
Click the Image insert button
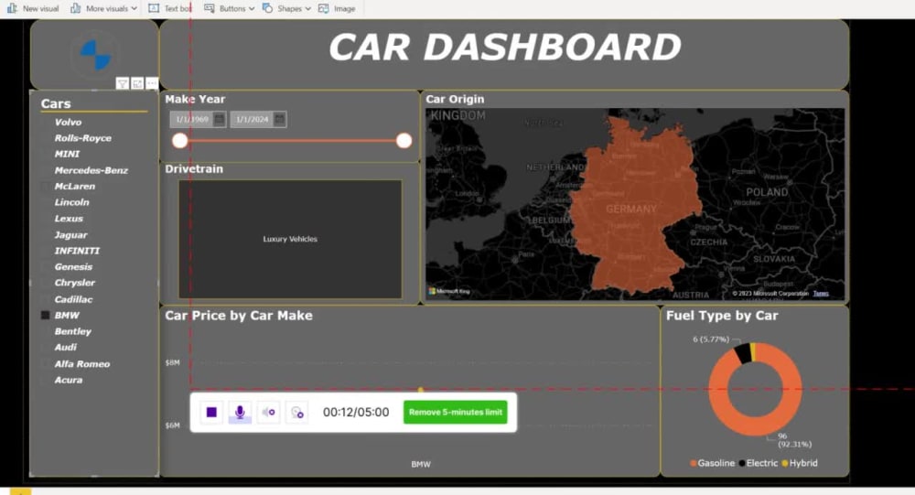point(337,8)
